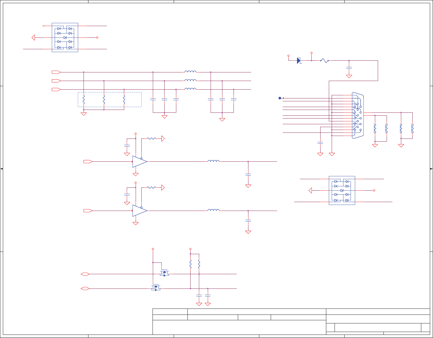Click the first resistor inside the dashed box
The width and height of the screenshot is (433, 338).
click(x=84, y=100)
